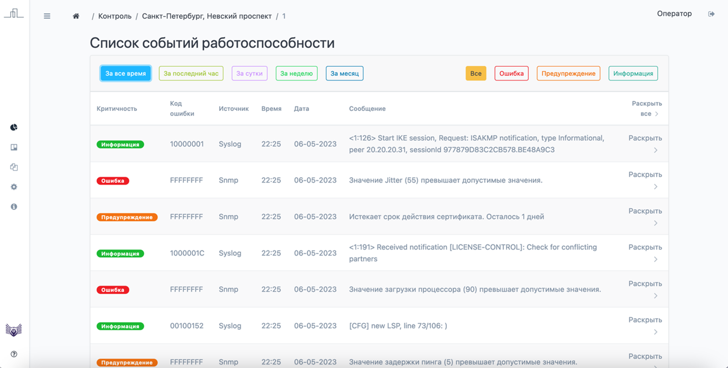
Task: Expand the IKE session information event
Action: tap(644, 137)
